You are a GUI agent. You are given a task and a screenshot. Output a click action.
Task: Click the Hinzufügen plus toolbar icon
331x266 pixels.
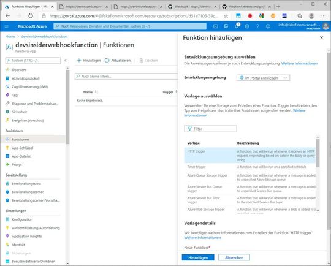coord(79,61)
